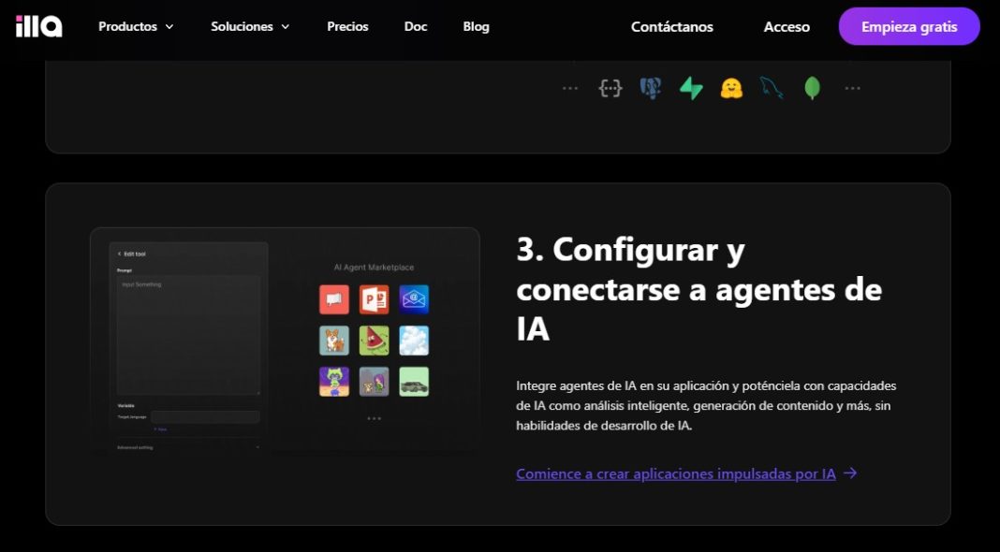1000x552 pixels.
Task: Open the watermelon agent icon
Action: pyautogui.click(x=374, y=339)
